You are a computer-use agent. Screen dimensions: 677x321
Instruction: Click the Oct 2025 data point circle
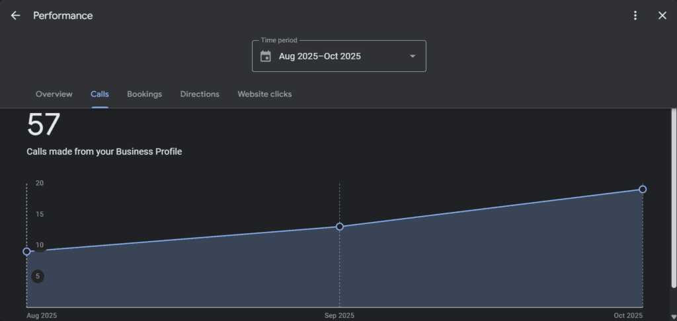click(x=643, y=190)
